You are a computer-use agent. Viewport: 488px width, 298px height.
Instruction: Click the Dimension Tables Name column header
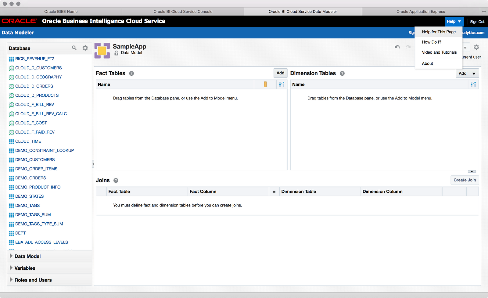pyautogui.click(x=379, y=84)
